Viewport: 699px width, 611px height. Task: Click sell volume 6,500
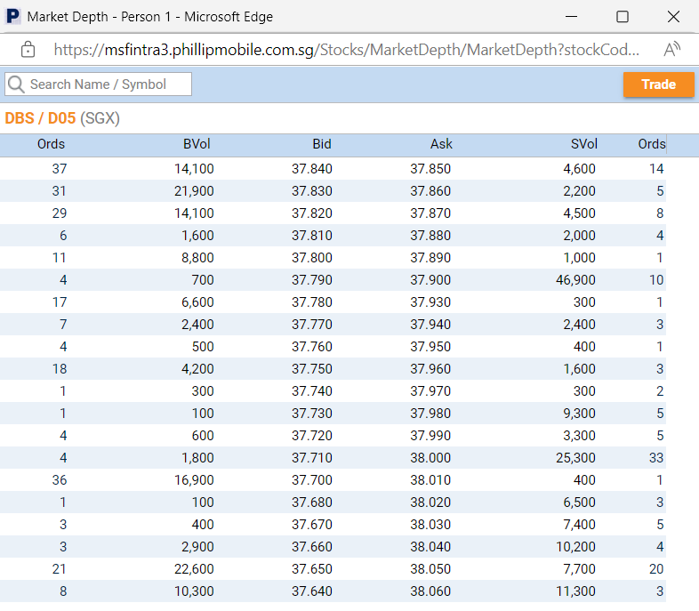pyautogui.click(x=579, y=503)
